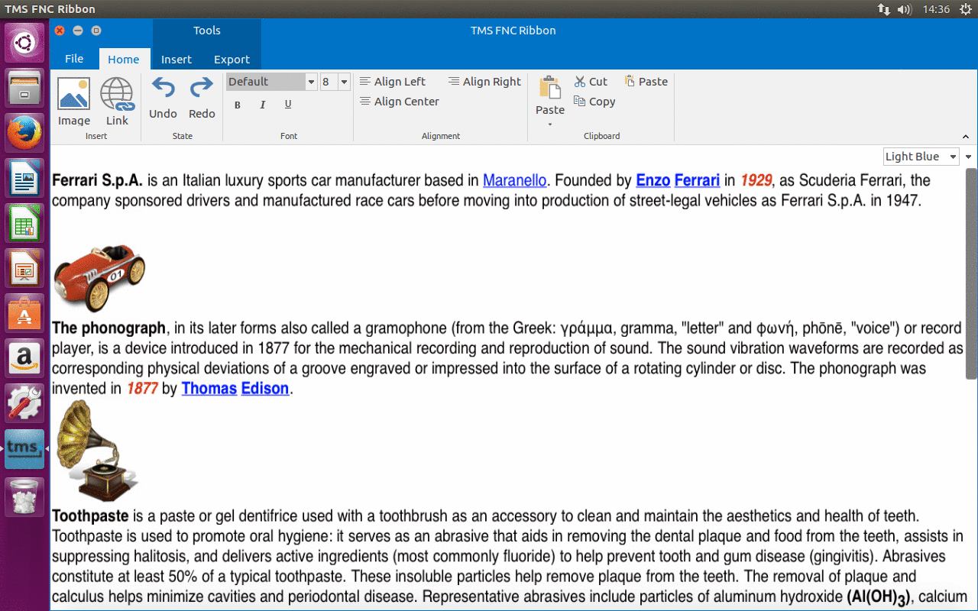The width and height of the screenshot is (978, 611).
Task: Click the bold words The phonograph
Action: (109, 328)
